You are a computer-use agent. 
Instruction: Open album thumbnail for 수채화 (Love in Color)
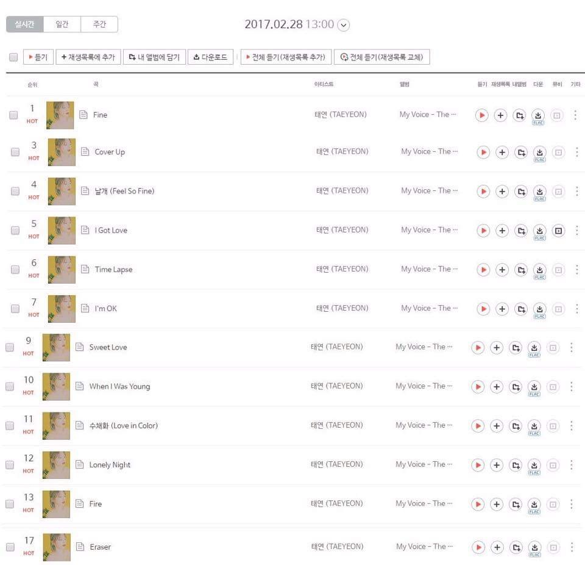click(56, 426)
